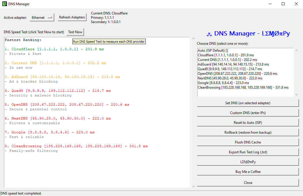Click the DNS list scrollbar up arrow
The height and width of the screenshot is (196, 303).
(x=296, y=50)
